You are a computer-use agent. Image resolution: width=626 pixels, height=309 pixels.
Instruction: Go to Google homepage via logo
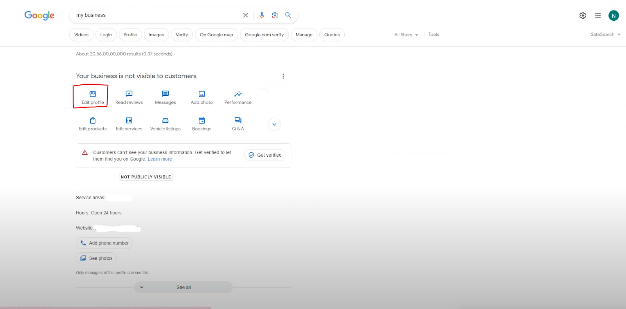point(40,16)
